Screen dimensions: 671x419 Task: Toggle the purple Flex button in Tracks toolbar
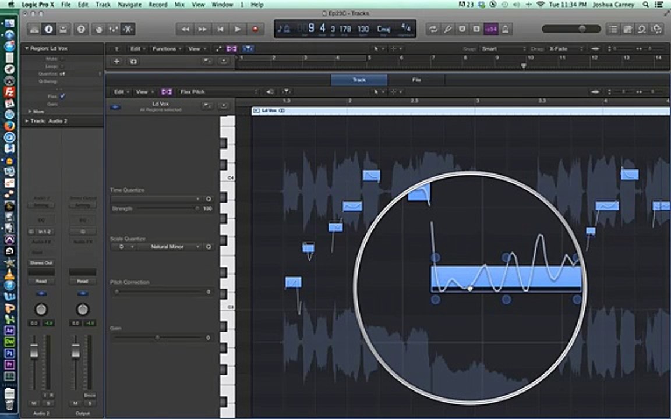click(x=232, y=49)
